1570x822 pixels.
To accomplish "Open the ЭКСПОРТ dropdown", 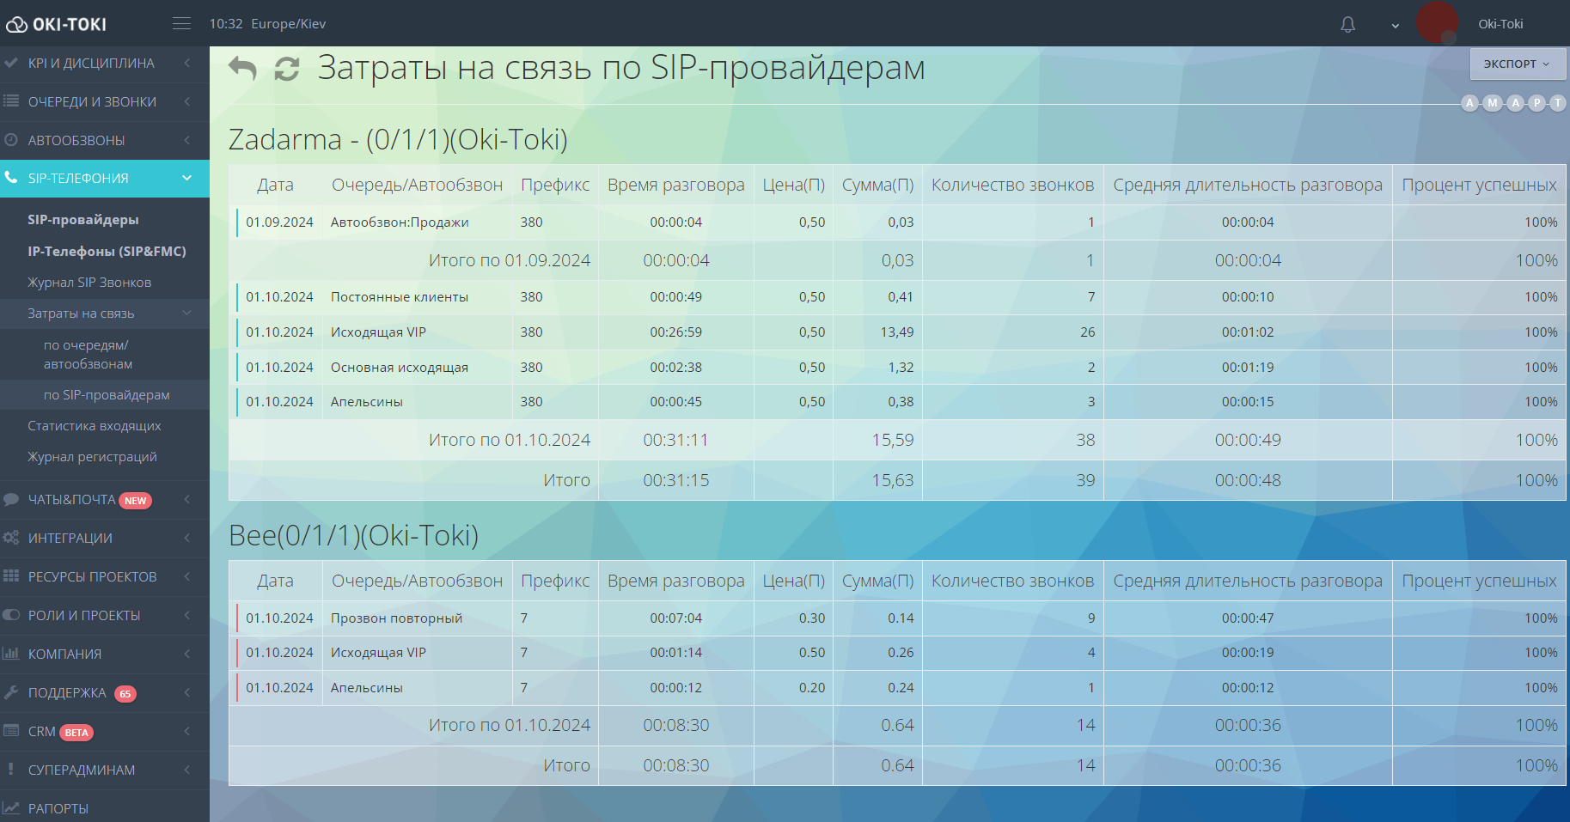I will pos(1518,64).
